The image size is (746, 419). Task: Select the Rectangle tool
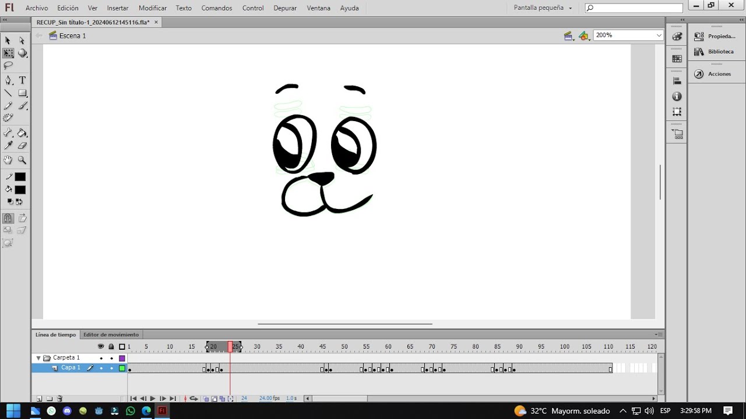coord(22,93)
